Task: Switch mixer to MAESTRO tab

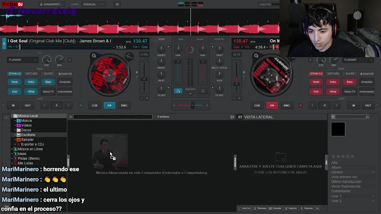Action: (219, 39)
